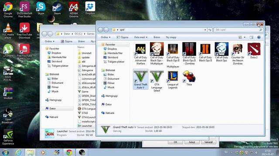Open WinRAR desktop icon
This screenshot has width=279, height=156.
(8, 93)
